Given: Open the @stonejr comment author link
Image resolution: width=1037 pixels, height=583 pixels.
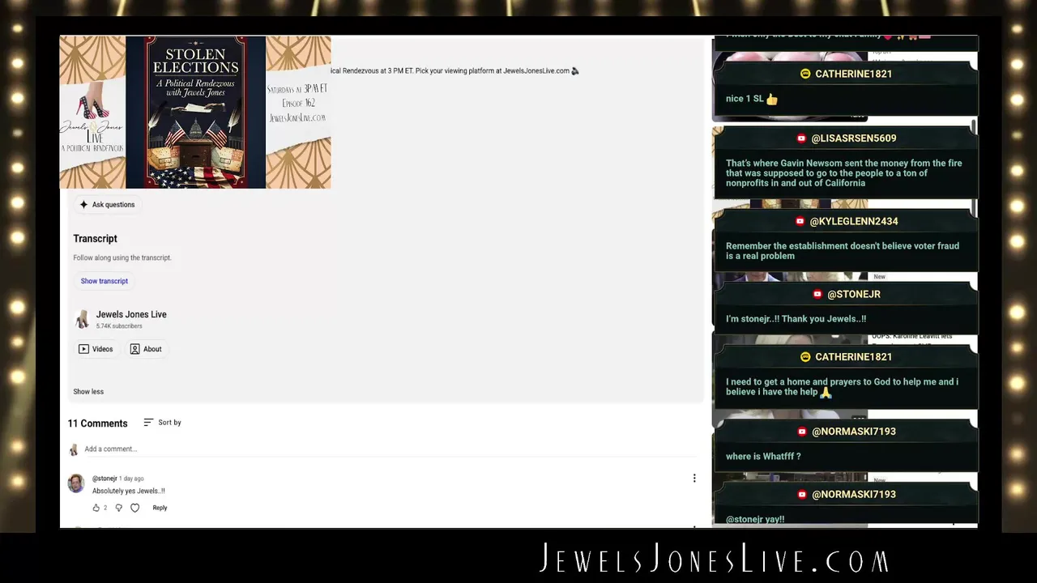Looking at the screenshot, I should tap(105, 479).
